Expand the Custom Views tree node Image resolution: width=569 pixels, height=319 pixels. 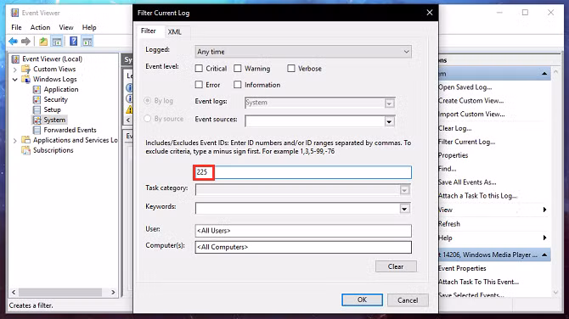point(15,70)
